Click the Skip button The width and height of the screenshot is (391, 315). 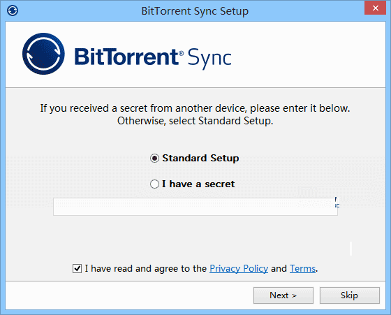pyautogui.click(x=350, y=295)
